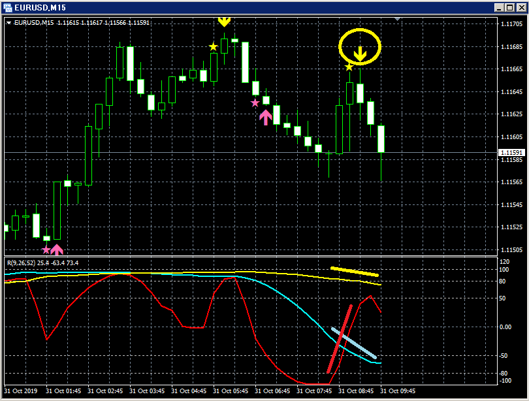This screenshot has width=529, height=401.
Task: Maximize the EURUSD,M15 chart window
Action: click(x=510, y=7)
